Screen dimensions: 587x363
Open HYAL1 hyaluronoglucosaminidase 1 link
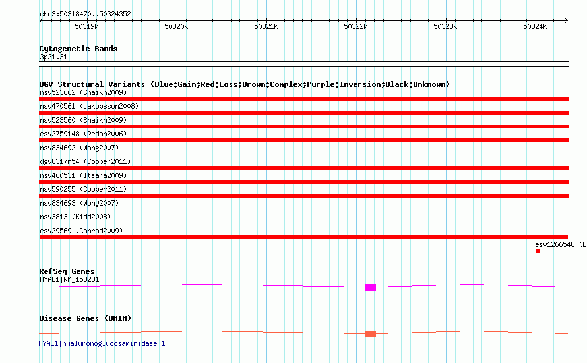tap(102, 343)
